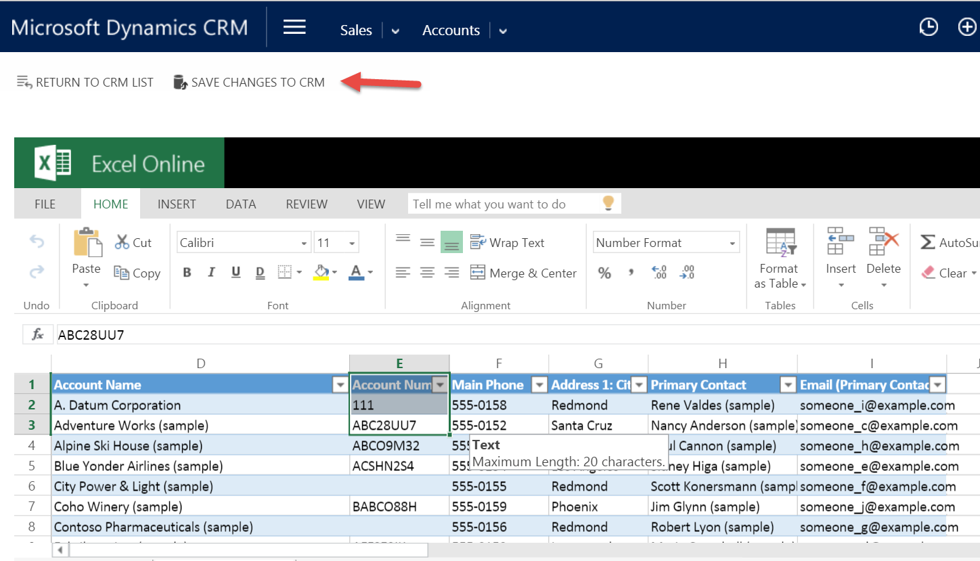The height and width of the screenshot is (561, 980).
Task: Switch to the INSERT ribbon tab
Action: [x=177, y=204]
